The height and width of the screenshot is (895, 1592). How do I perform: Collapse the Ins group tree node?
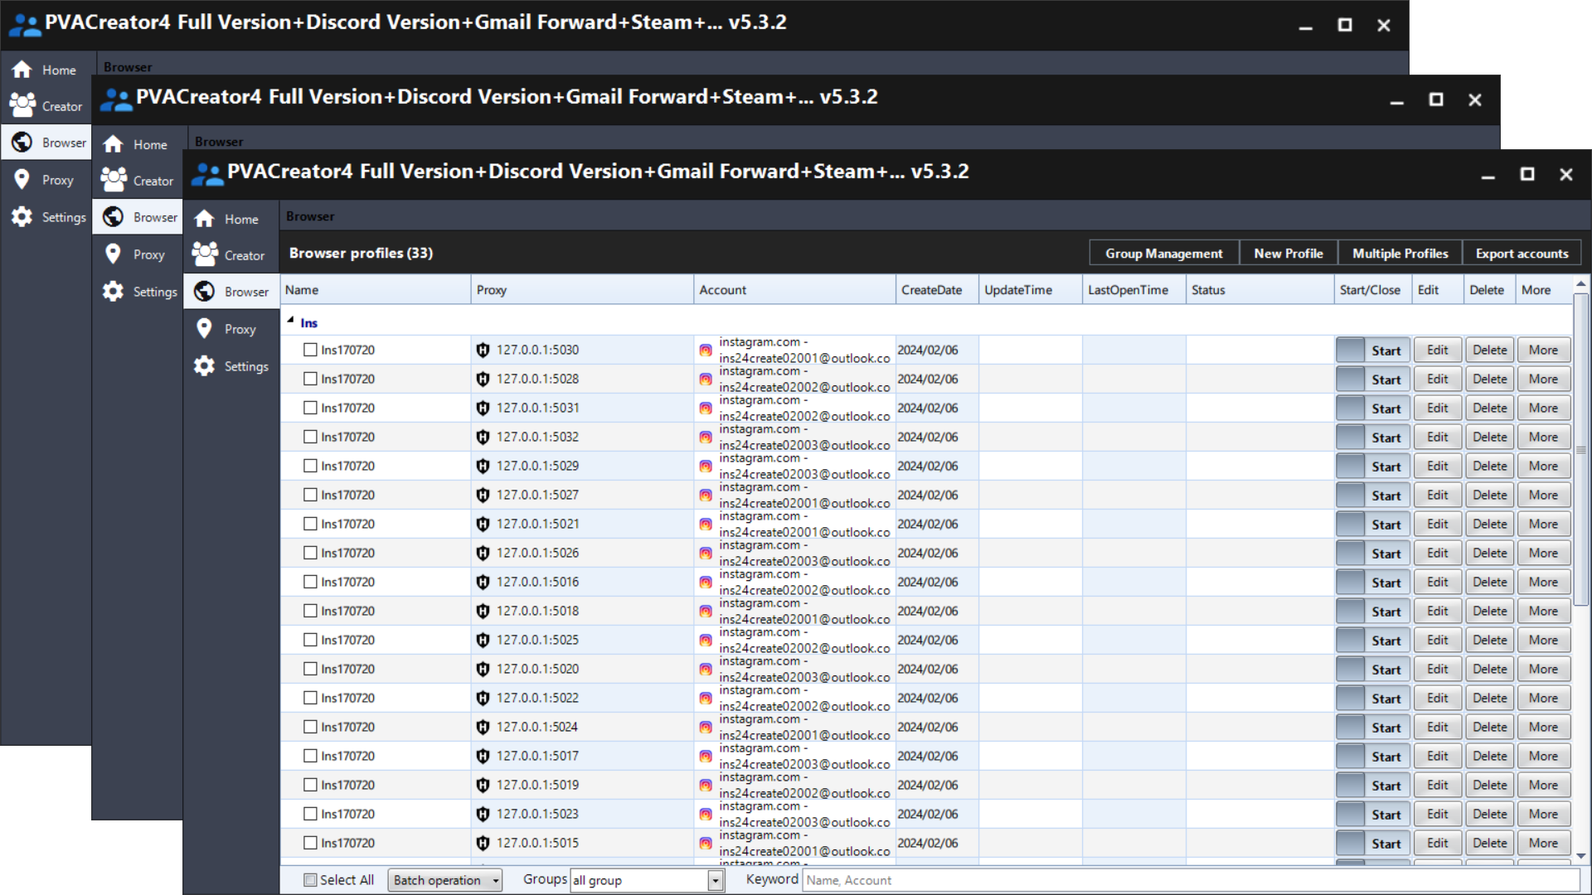point(291,321)
